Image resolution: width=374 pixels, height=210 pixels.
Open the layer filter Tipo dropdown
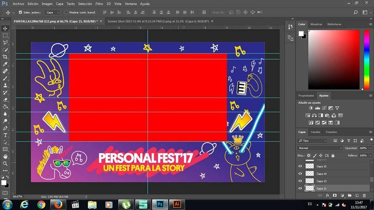(x=312, y=141)
